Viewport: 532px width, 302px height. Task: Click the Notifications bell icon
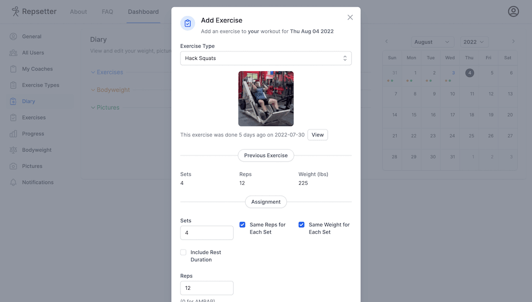13,183
